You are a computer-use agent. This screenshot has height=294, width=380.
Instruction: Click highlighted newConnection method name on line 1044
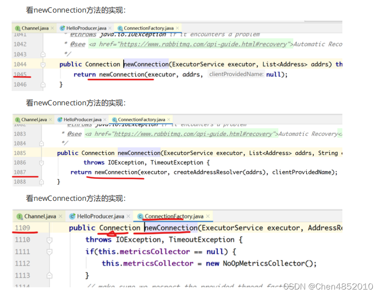[x=146, y=64]
